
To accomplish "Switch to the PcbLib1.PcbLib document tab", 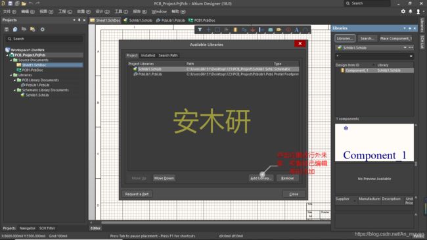I will 171,20.
